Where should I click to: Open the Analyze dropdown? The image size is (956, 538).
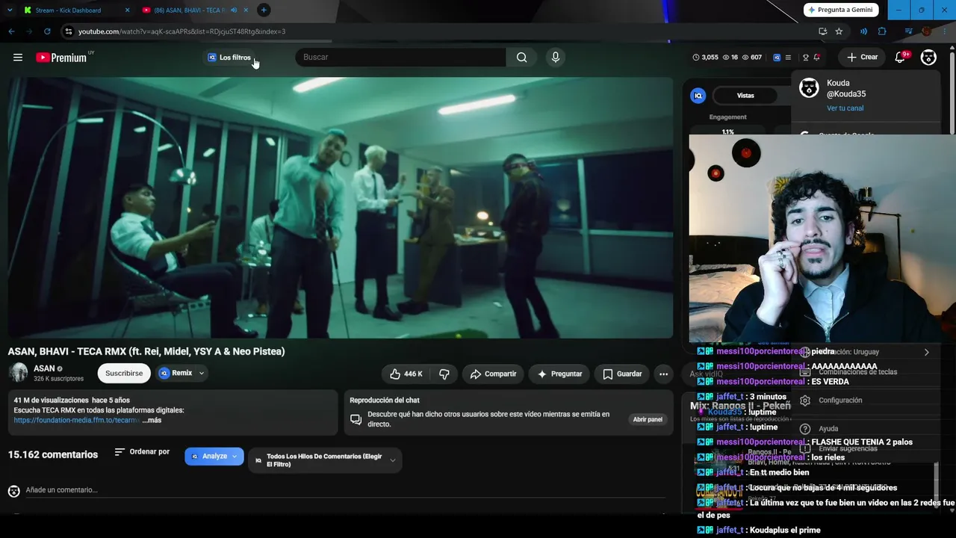[x=214, y=457]
